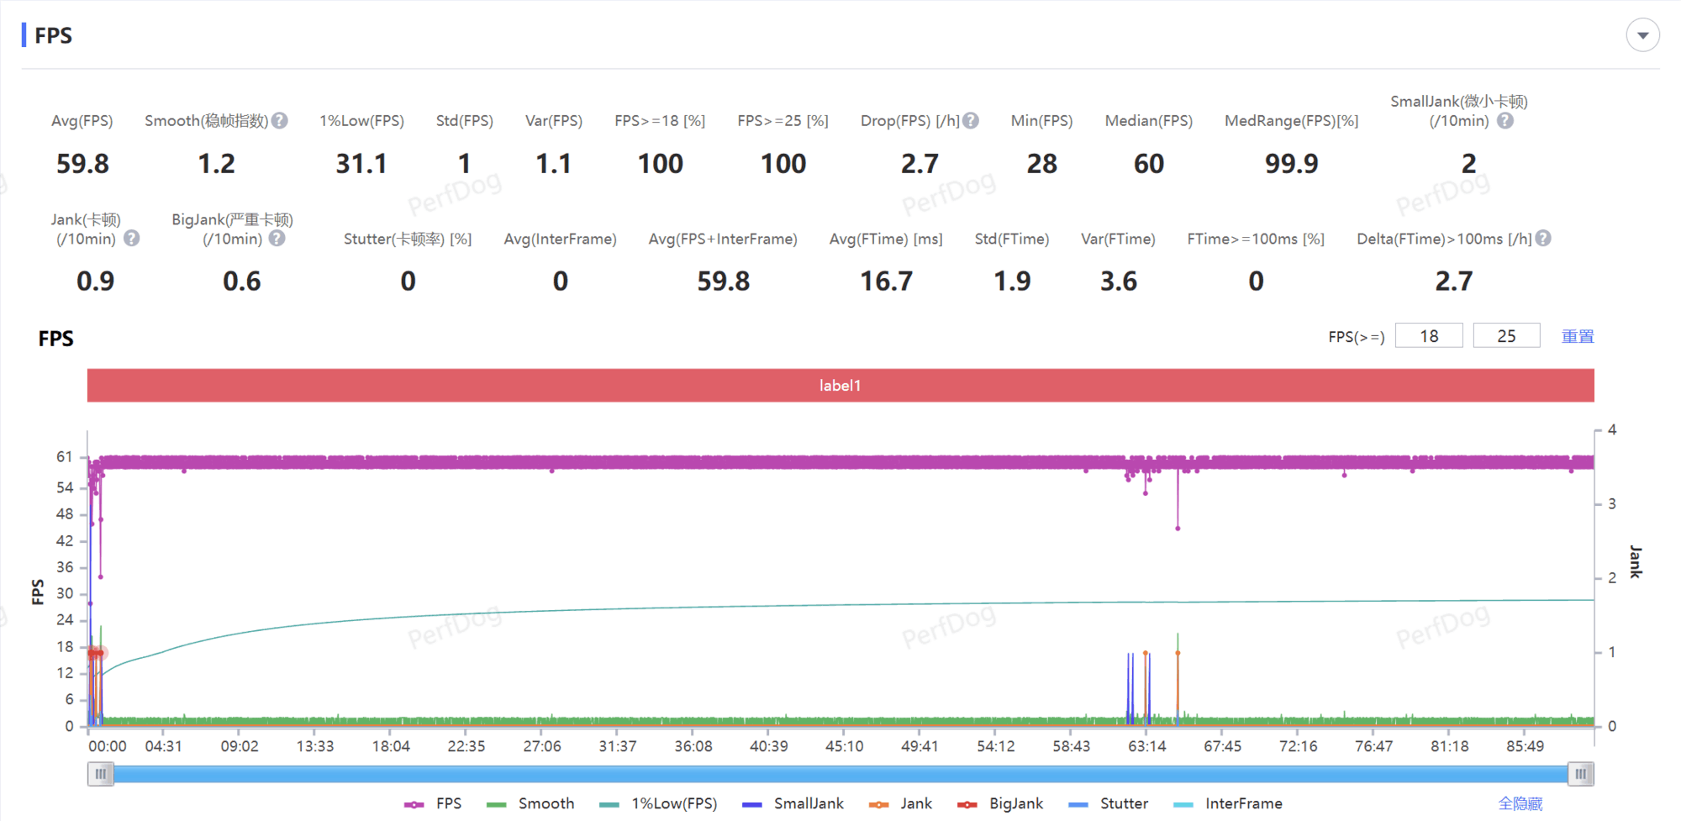This screenshot has height=821, width=1681.
Task: Toggle Stutter series in legend
Action: point(1108,804)
